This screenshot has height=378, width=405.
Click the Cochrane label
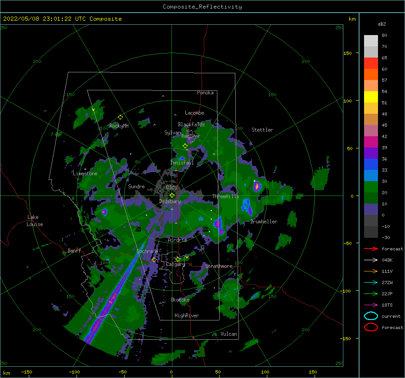[147, 251]
